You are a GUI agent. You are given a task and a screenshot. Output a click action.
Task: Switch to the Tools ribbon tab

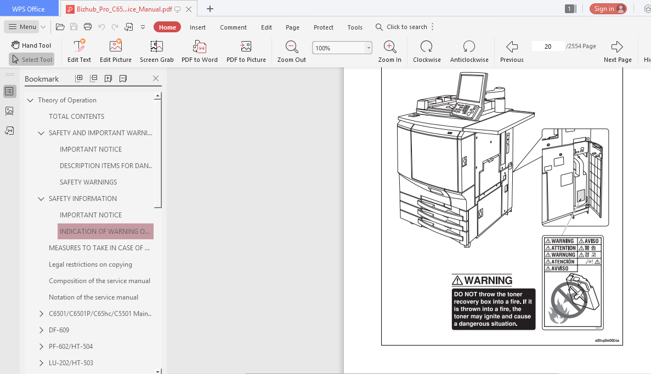pos(355,27)
